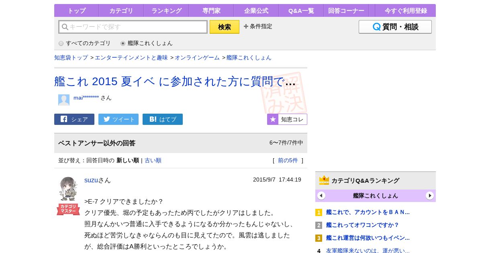Click the star icon for 知恵コレ
Image resolution: width=482 pixels, height=253 pixels.
point(273,119)
